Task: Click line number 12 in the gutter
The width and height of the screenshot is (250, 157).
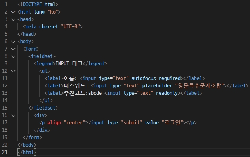Action: [x=5, y=85]
